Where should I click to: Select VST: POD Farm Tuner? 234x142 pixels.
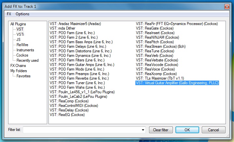click(77, 83)
